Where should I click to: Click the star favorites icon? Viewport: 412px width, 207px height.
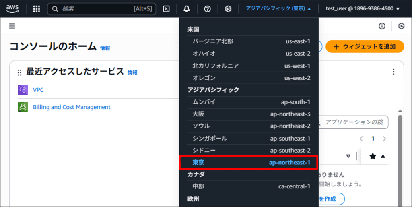373,156
